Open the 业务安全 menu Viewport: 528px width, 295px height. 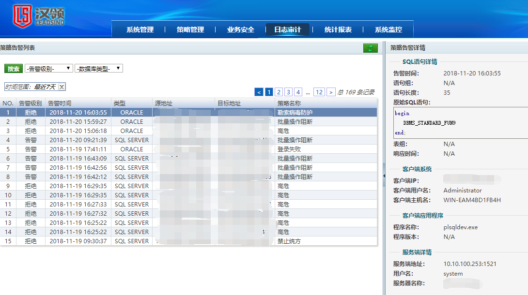[x=241, y=29]
